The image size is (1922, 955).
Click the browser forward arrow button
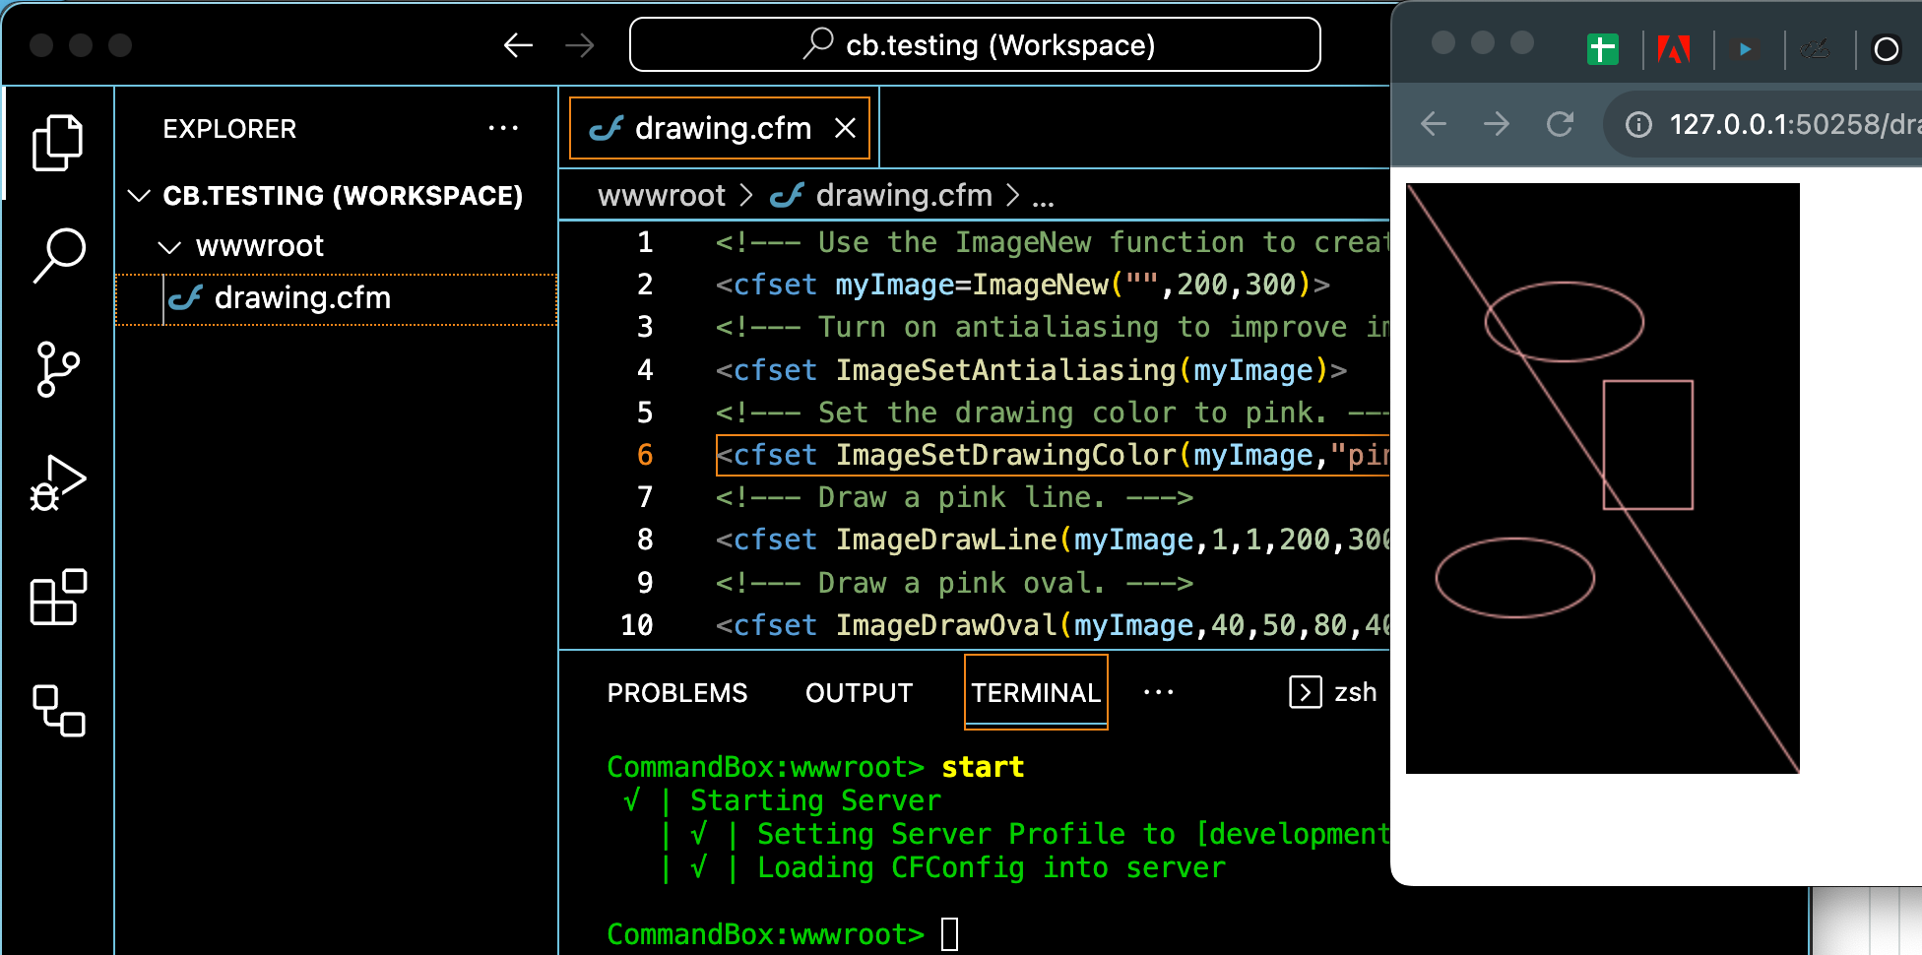click(x=1497, y=124)
